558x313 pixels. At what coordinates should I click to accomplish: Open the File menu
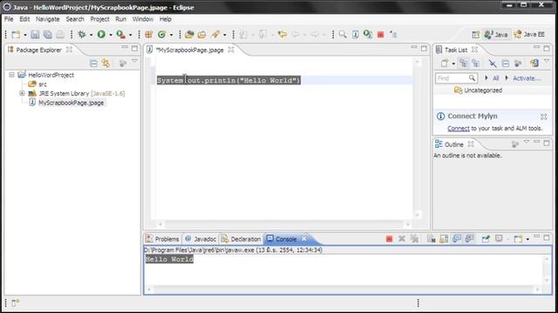(9, 19)
